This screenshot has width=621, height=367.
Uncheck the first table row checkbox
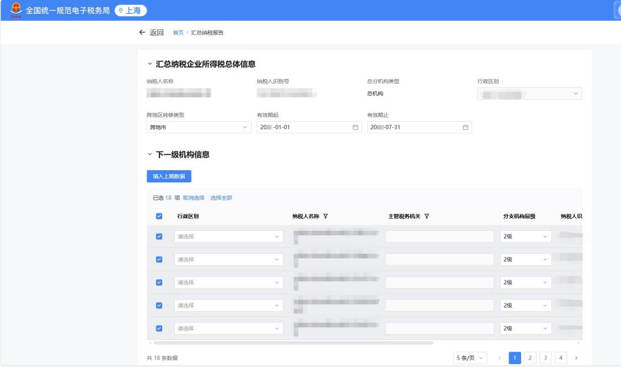point(159,237)
